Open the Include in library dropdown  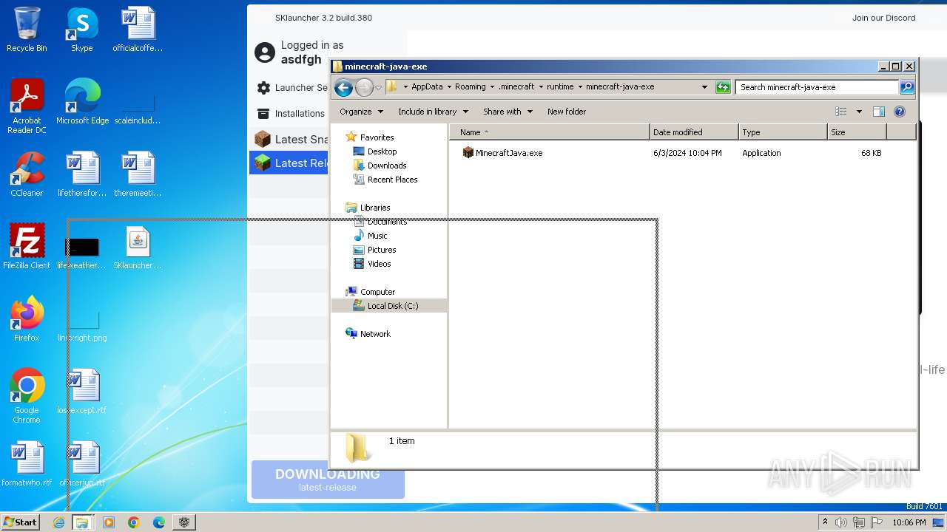pyautogui.click(x=433, y=112)
